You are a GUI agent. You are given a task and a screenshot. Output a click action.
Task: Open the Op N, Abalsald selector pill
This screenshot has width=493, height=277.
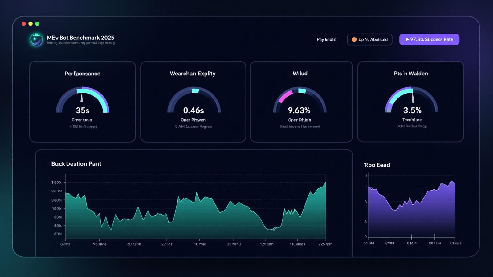(369, 39)
